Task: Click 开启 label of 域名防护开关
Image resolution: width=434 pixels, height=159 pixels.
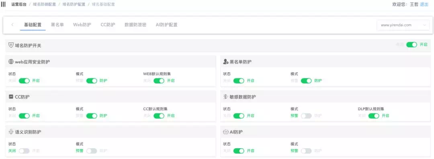Action: (424, 44)
